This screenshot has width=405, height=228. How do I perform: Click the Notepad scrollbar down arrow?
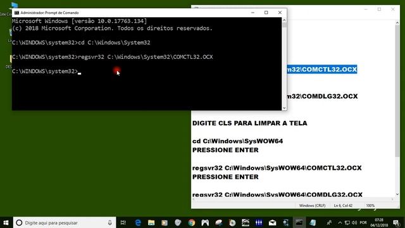click(x=397, y=194)
